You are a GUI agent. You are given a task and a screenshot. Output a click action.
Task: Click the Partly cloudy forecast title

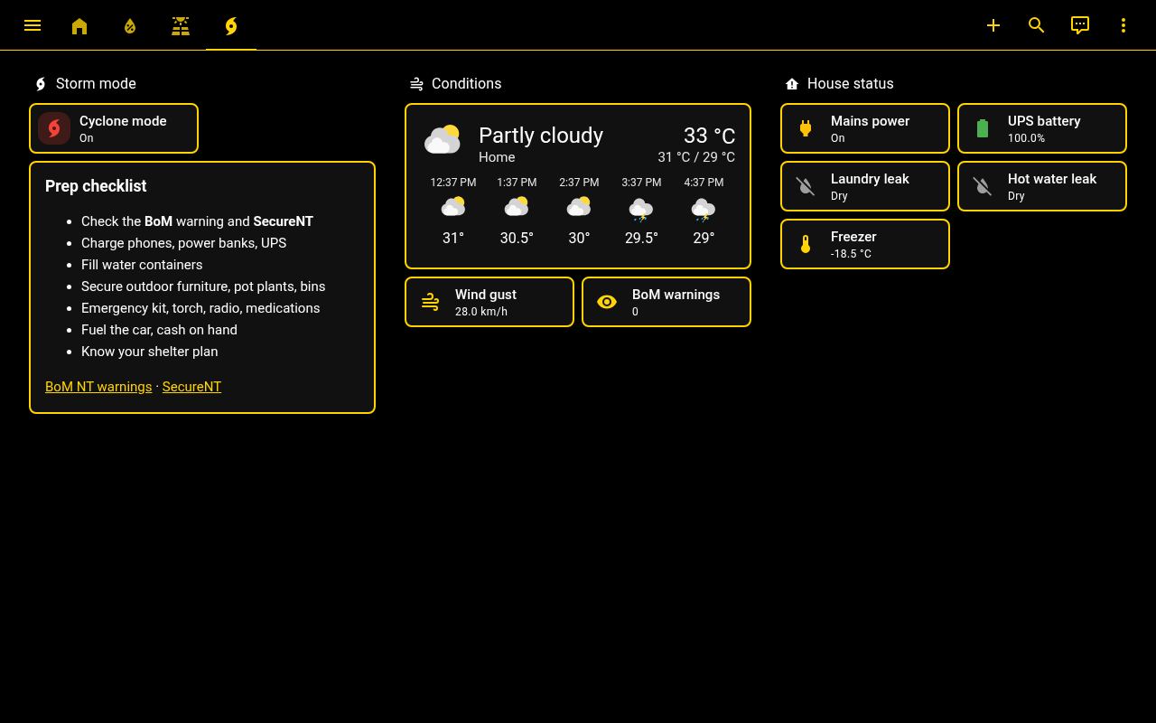tap(541, 136)
